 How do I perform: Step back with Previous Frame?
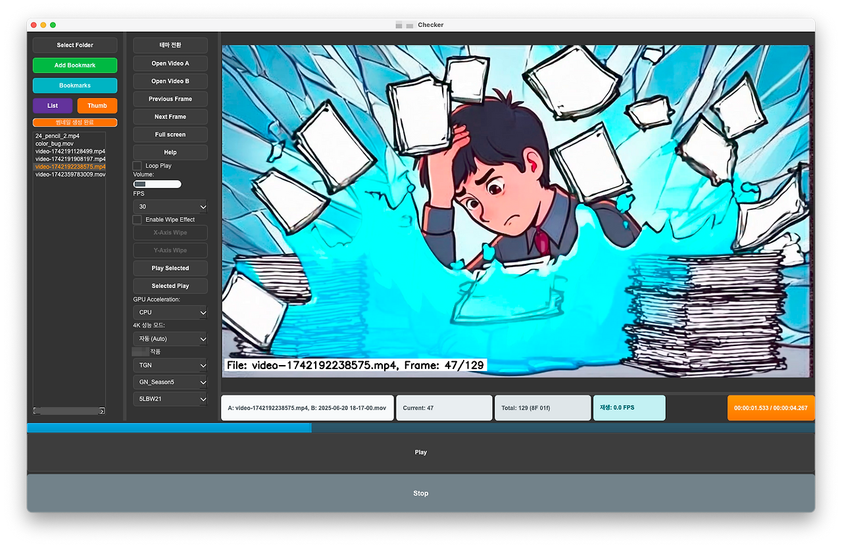click(x=170, y=99)
